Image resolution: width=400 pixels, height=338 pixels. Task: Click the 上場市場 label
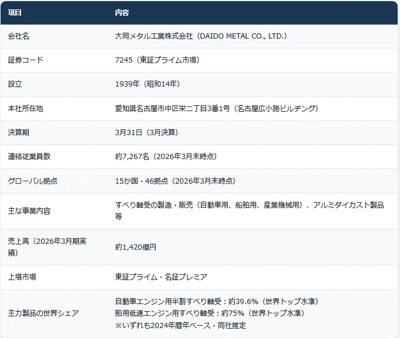pos(22,277)
